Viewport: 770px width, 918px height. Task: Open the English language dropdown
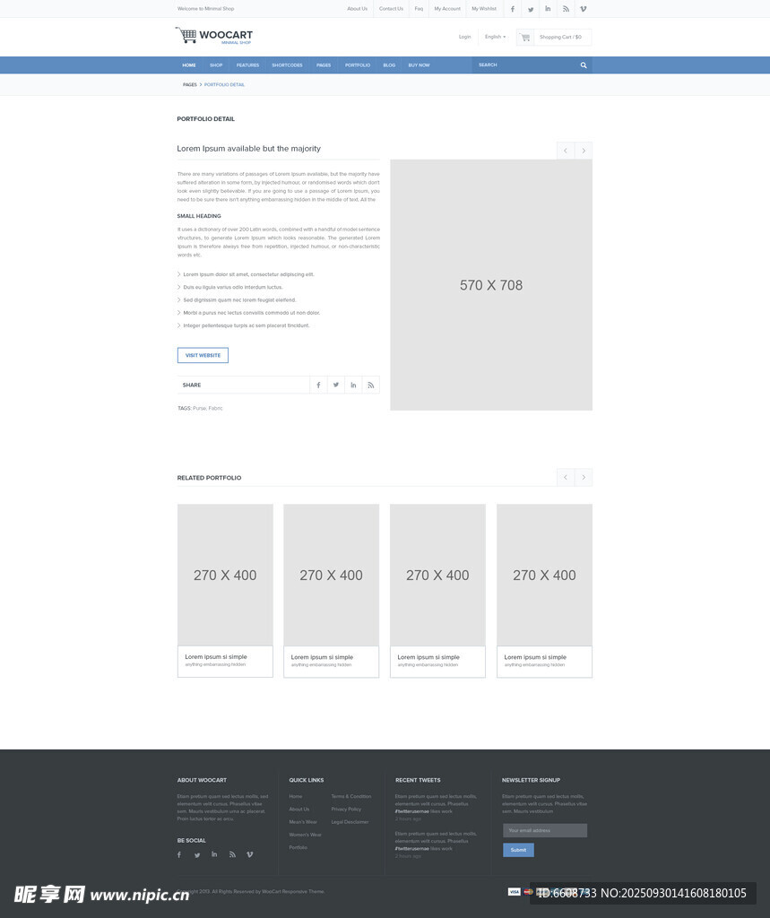[495, 37]
